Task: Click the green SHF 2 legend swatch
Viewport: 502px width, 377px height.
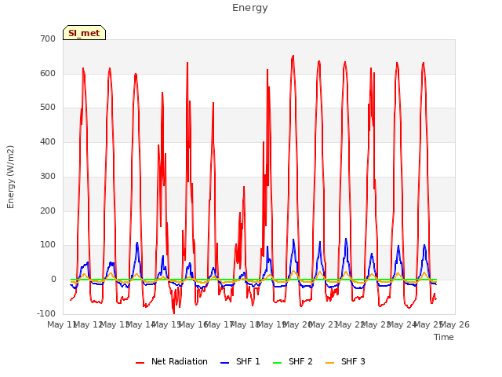Action: [x=277, y=363]
